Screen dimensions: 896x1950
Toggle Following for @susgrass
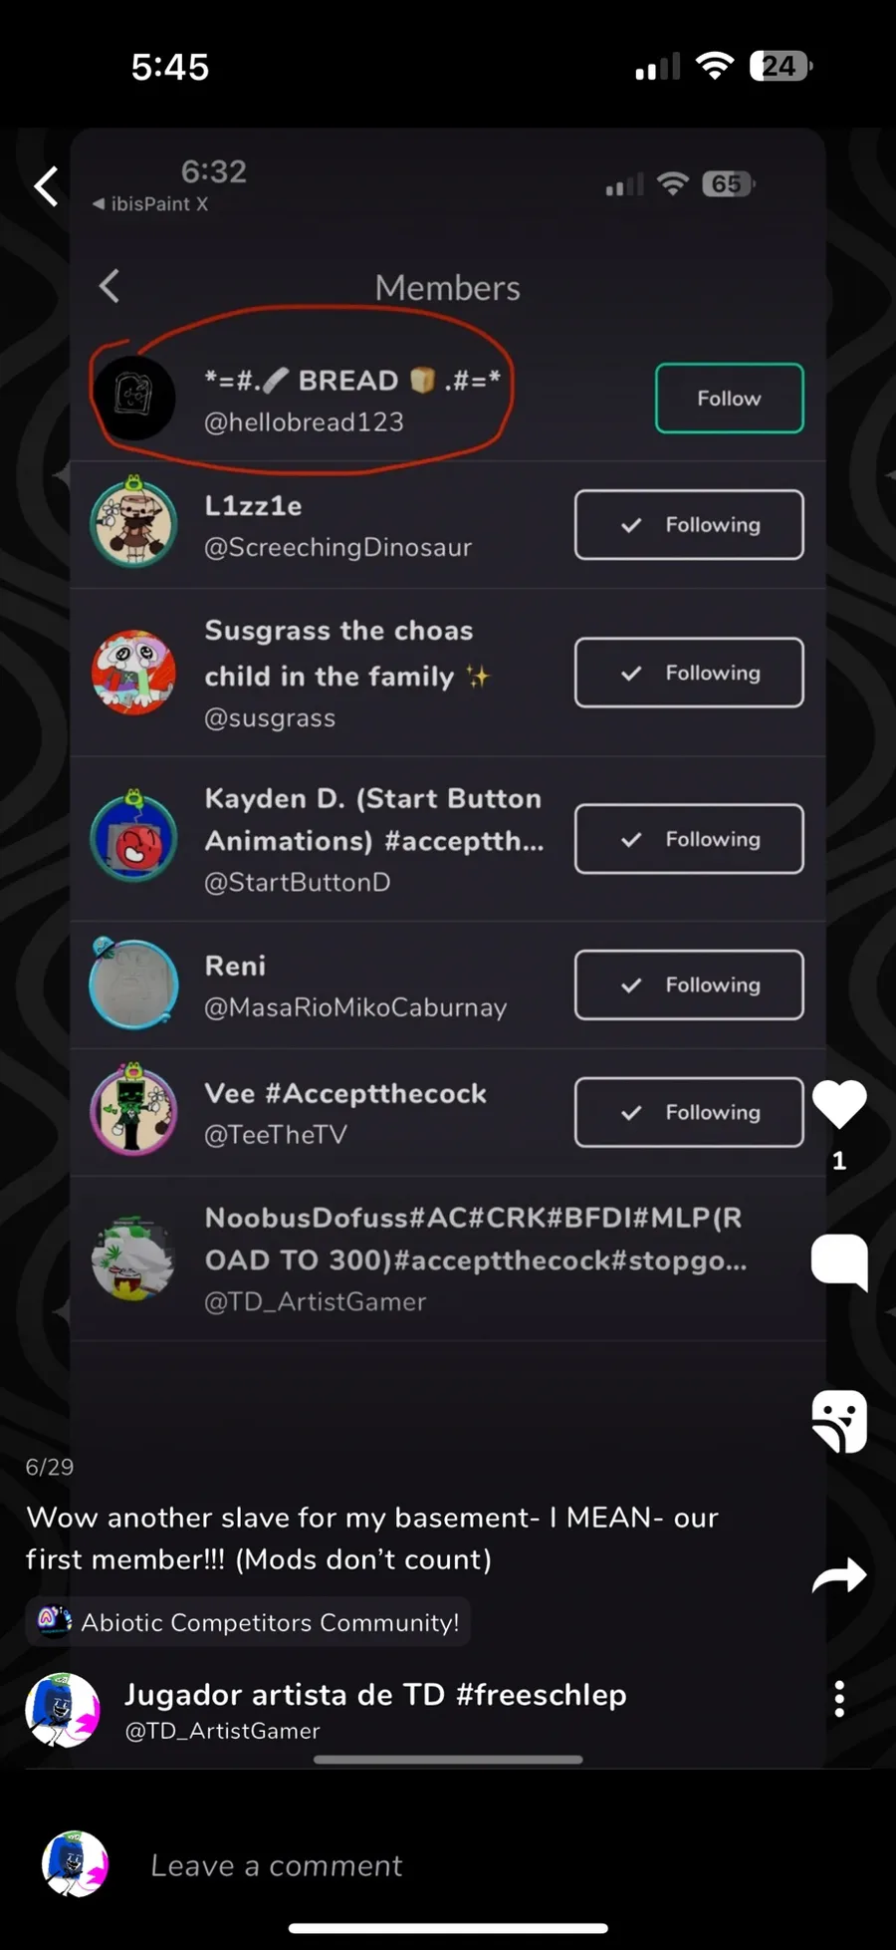click(689, 673)
